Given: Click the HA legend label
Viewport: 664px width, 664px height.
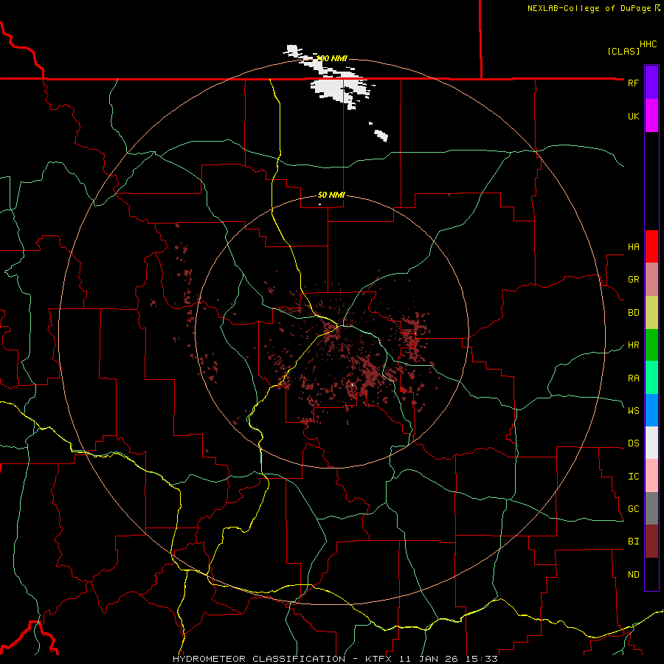Looking at the screenshot, I should [x=633, y=247].
